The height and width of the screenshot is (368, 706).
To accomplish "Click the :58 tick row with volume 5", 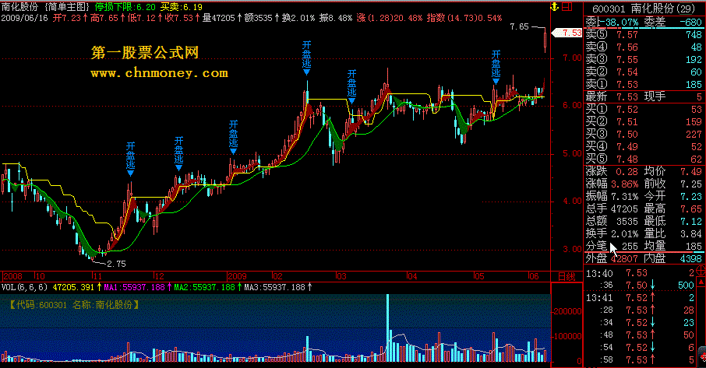I will (x=641, y=360).
